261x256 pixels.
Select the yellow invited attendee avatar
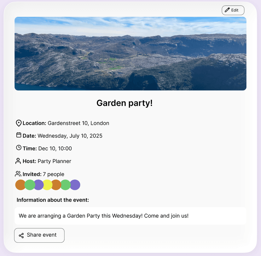(47, 185)
